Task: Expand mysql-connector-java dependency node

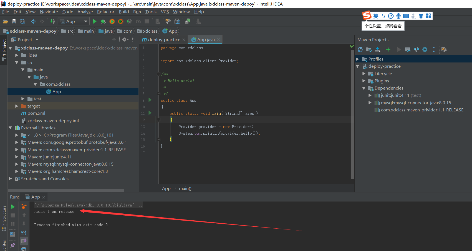Action: click(x=370, y=103)
